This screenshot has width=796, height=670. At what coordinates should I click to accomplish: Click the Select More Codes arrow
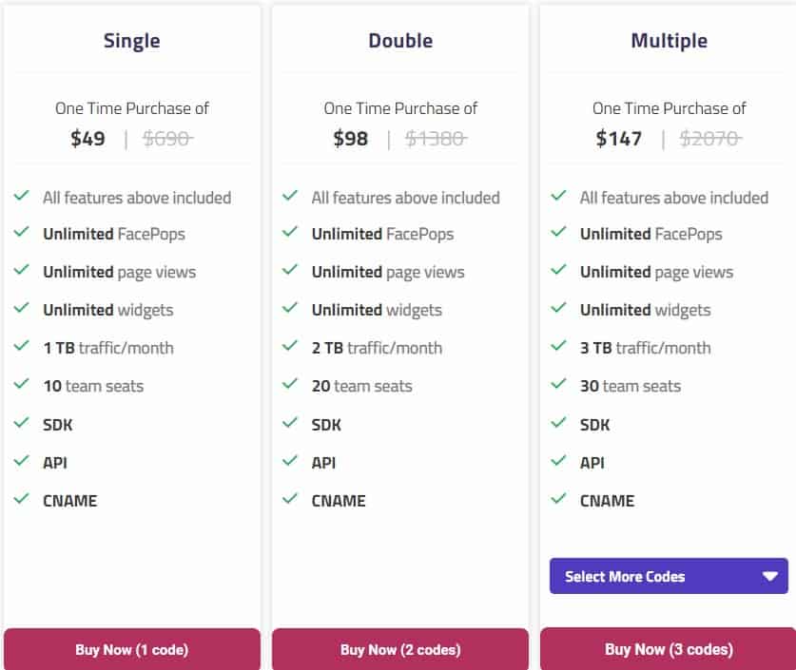(769, 576)
